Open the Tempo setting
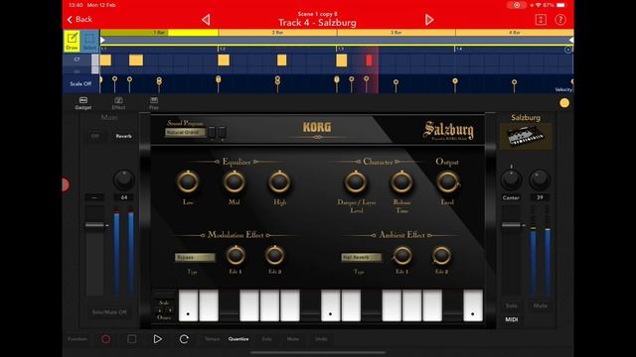Image resolution: width=636 pixels, height=357 pixels. click(x=212, y=339)
